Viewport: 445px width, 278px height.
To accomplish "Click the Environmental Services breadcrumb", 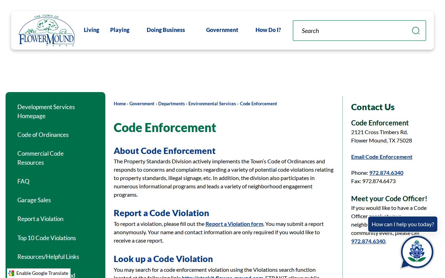I will click(212, 104).
